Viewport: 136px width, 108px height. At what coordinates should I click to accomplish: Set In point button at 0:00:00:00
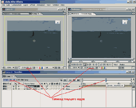coord(69,65)
